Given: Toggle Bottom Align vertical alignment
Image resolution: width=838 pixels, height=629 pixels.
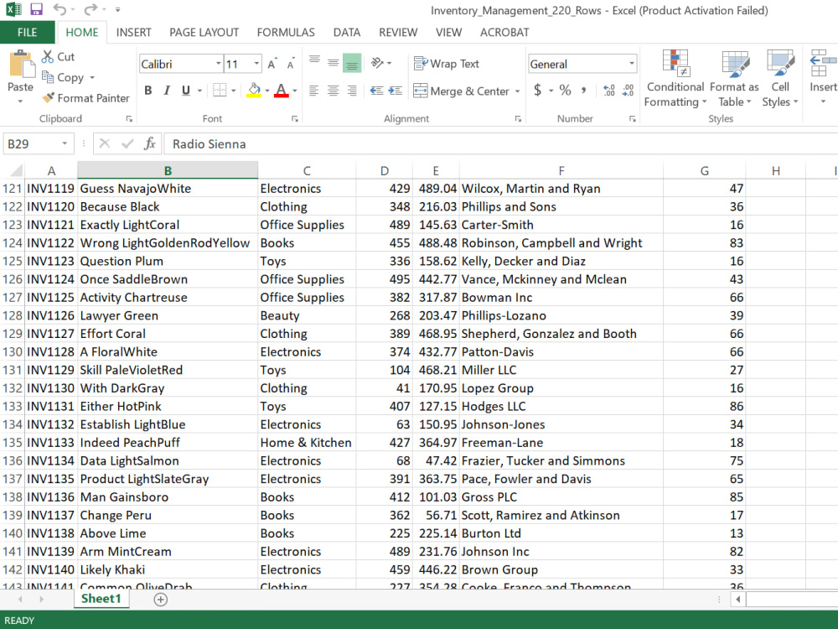Looking at the screenshot, I should pos(352,63).
